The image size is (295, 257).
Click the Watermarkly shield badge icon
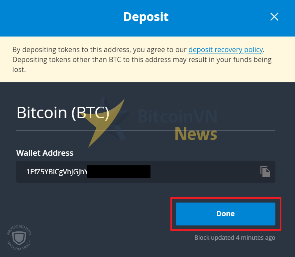pos(19,238)
